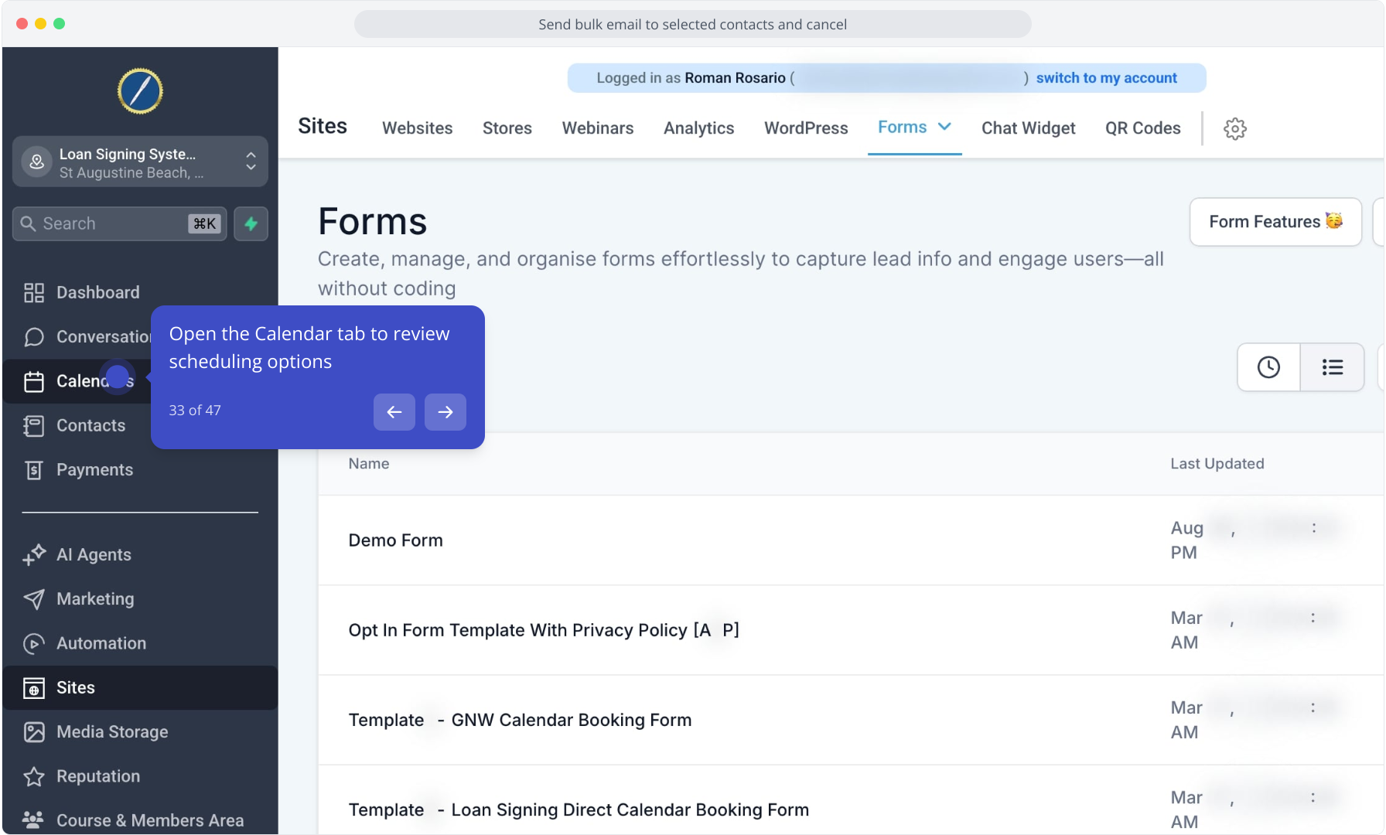Open the Analytics tab
Viewport: 1386px width, 835px height.
point(699,128)
